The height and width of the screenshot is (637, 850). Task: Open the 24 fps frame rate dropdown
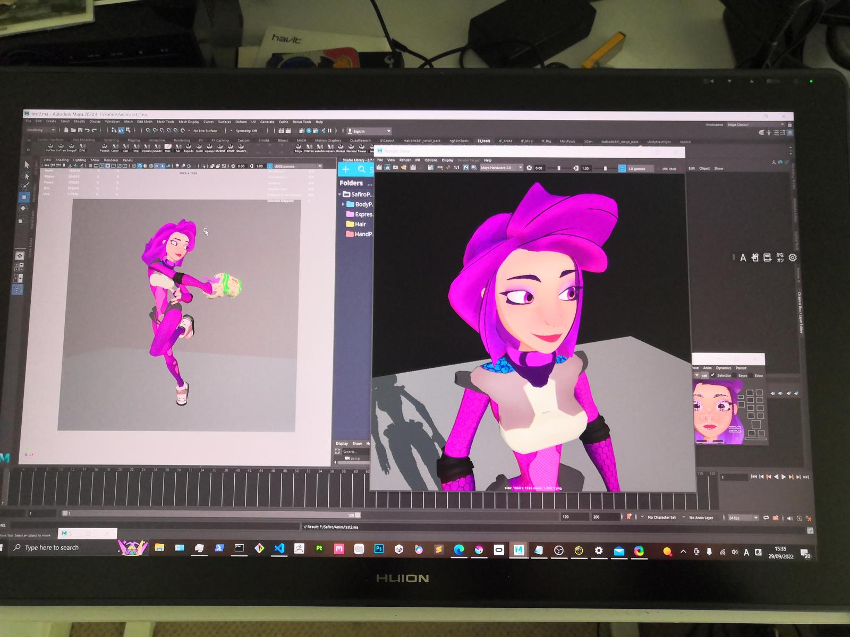pos(743,518)
